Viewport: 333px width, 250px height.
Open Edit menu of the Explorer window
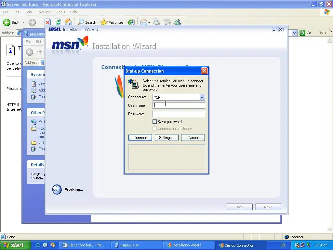[x=39, y=42]
